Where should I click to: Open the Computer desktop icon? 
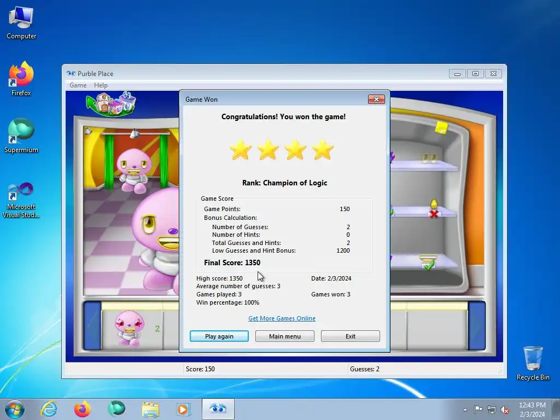point(21,23)
